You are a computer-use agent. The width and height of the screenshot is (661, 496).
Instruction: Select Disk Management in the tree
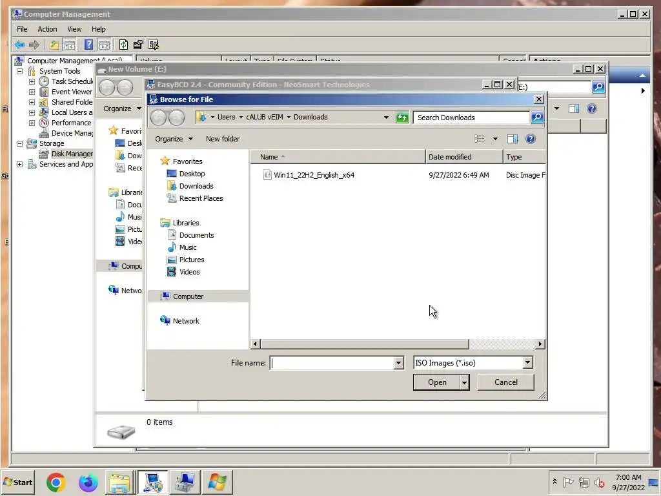pyautogui.click(x=66, y=154)
